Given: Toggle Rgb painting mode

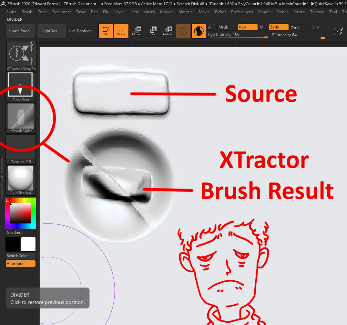Looking at the screenshot, I should (248, 27).
